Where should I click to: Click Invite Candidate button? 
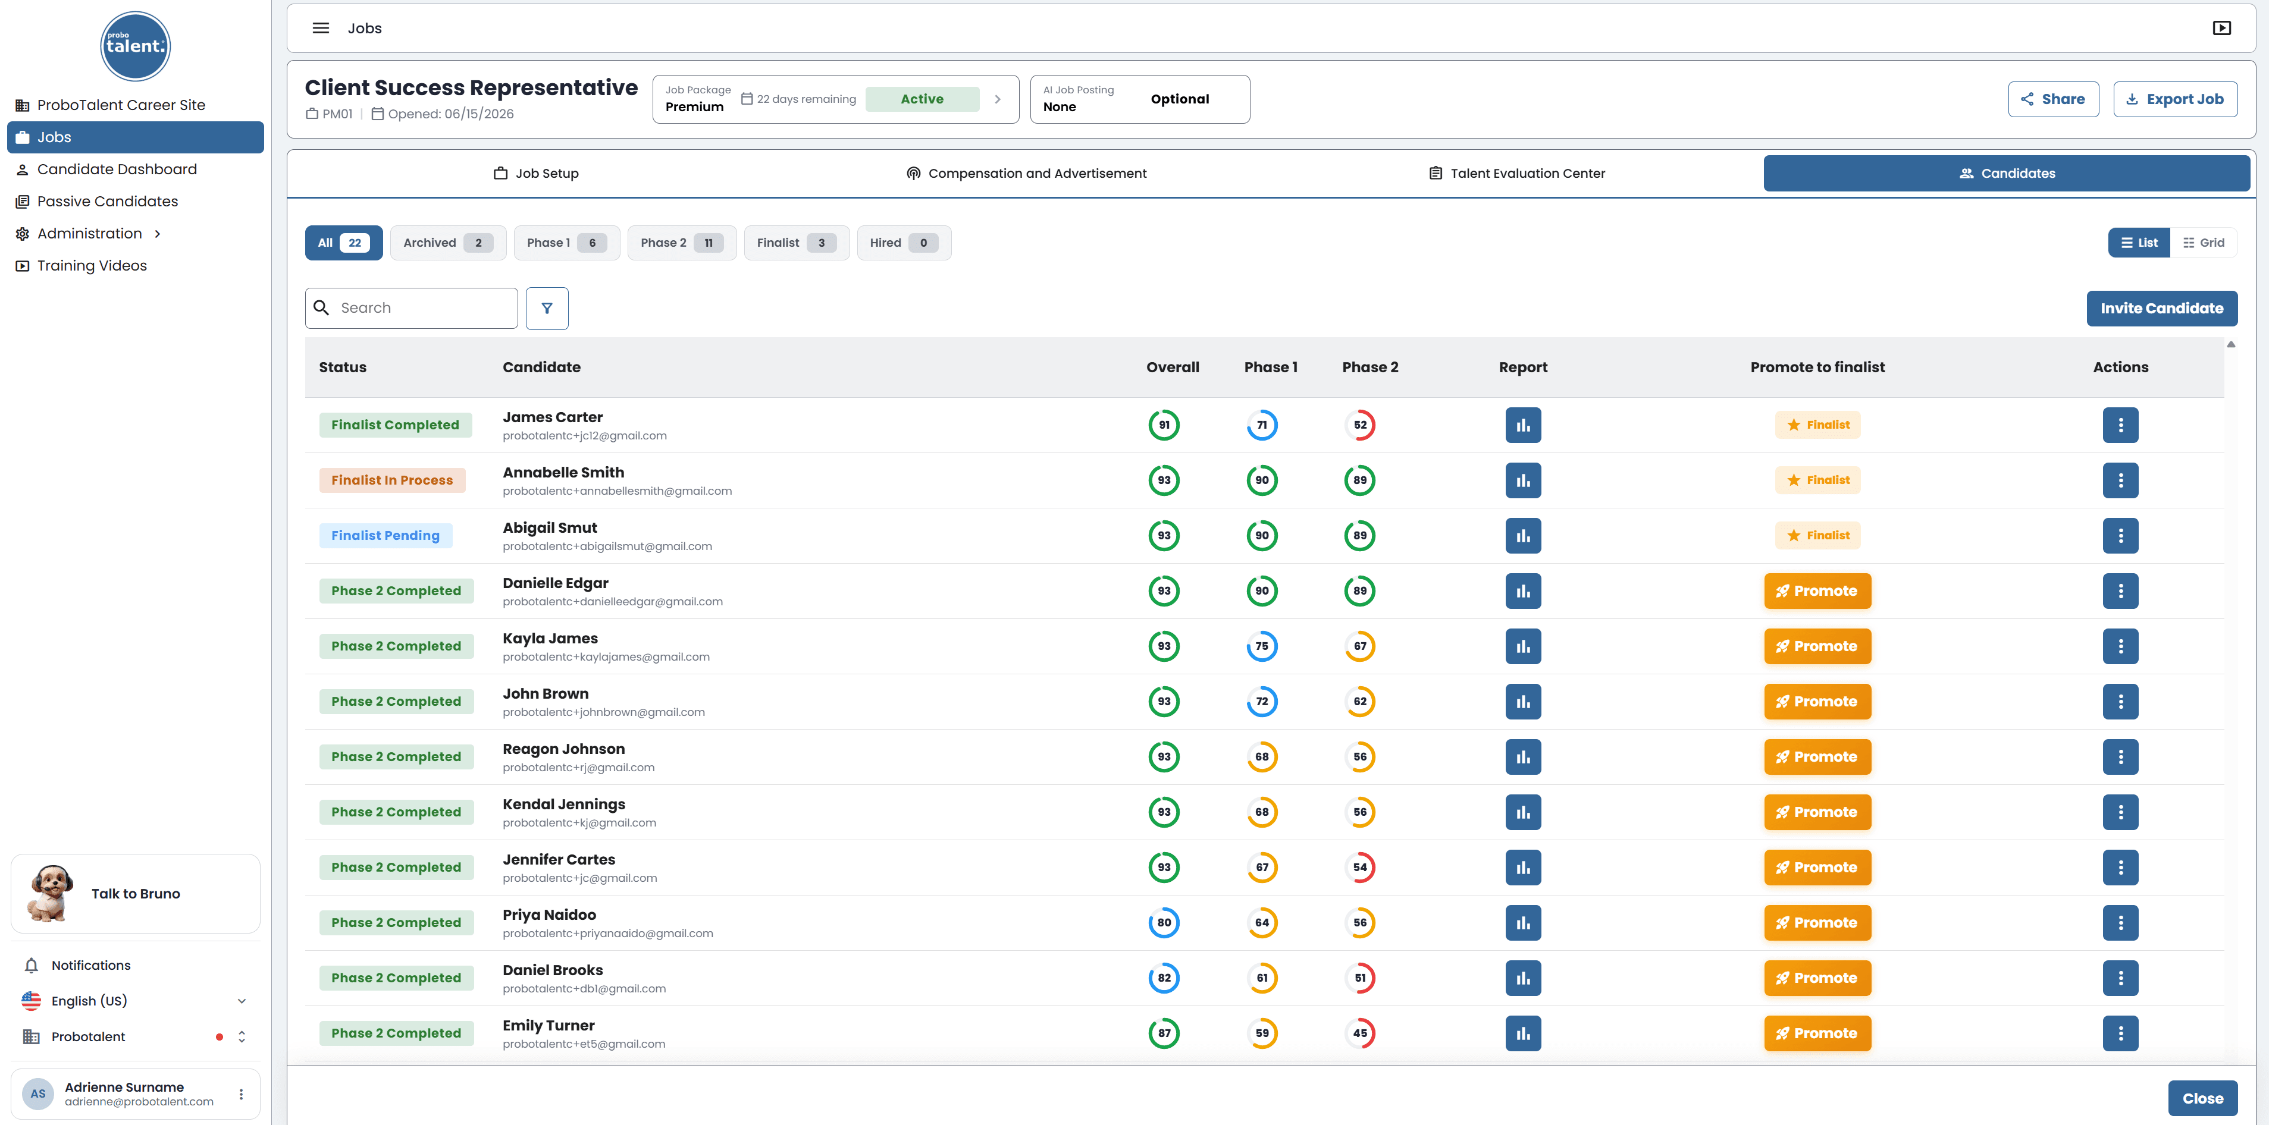[2161, 308]
